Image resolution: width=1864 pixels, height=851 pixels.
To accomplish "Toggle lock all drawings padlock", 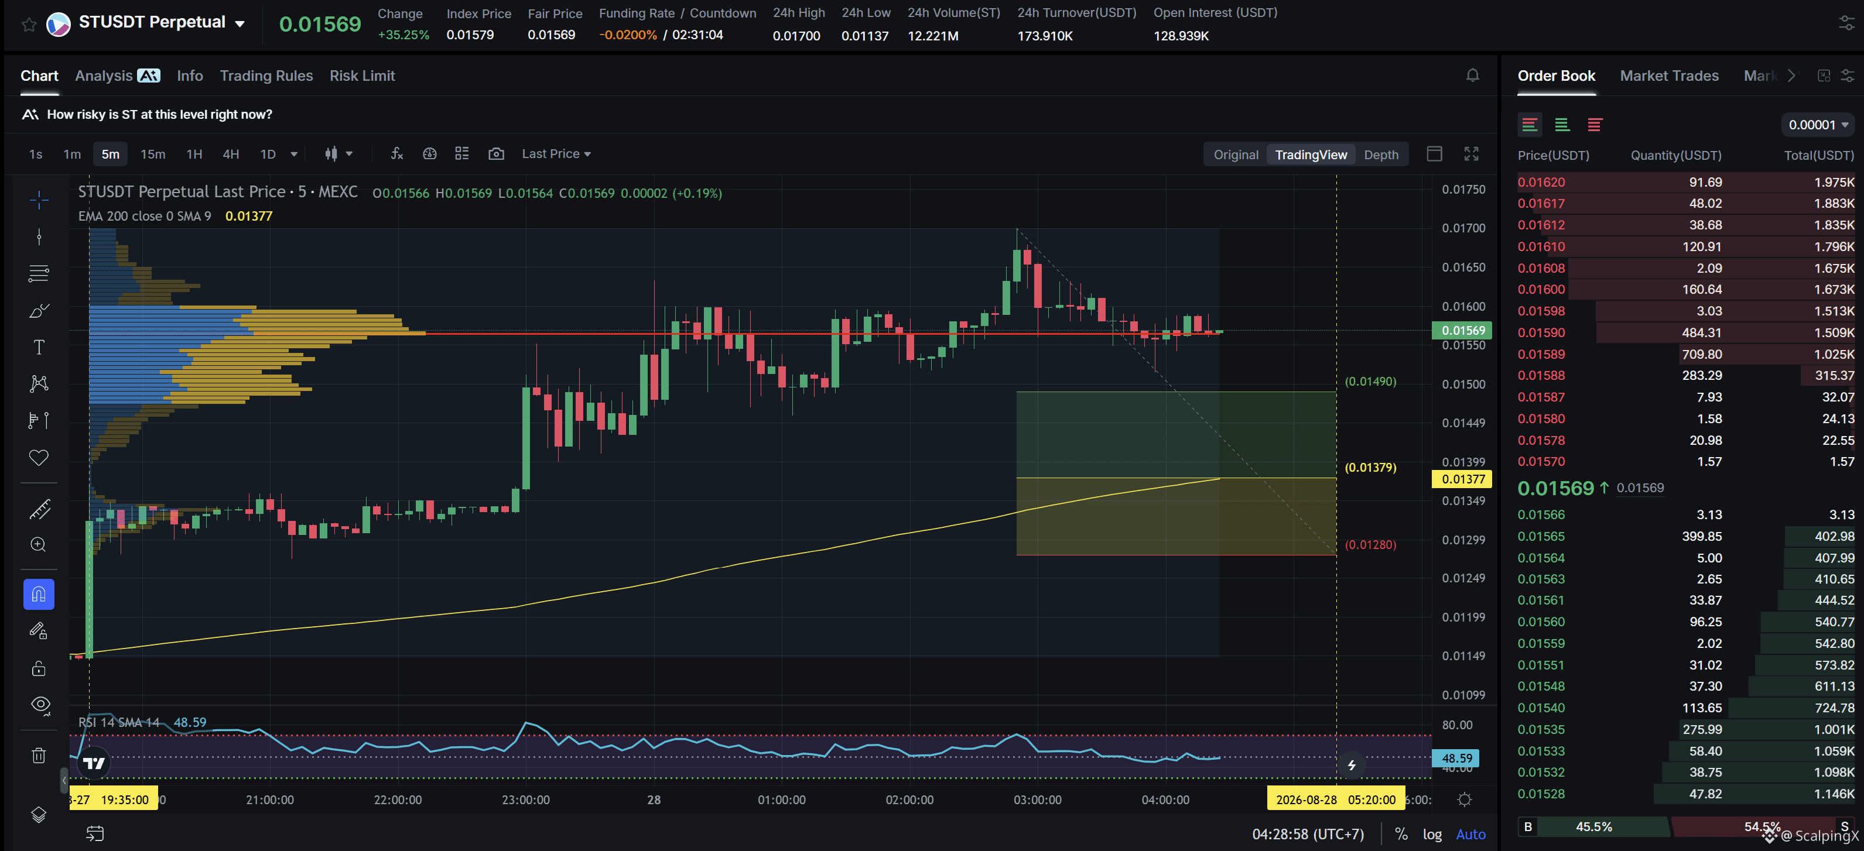I will pyautogui.click(x=39, y=668).
